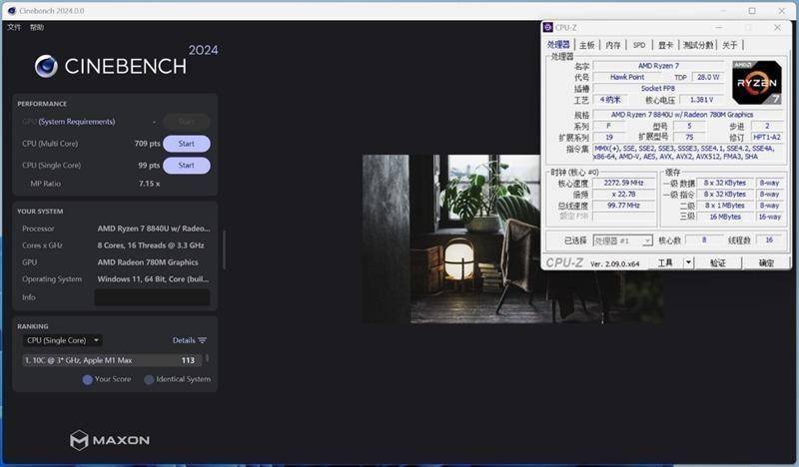The width and height of the screenshot is (799, 467).
Task: Click the Socket FP8 package value
Action: (658, 88)
